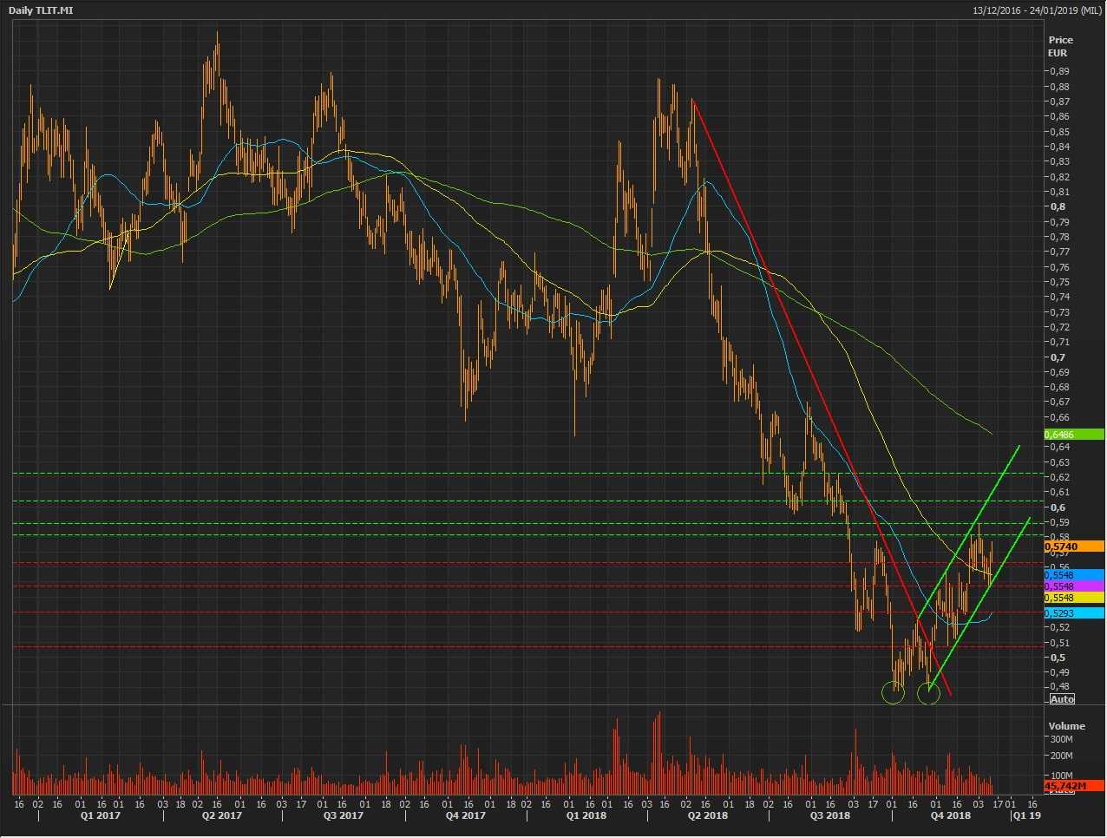Screen dimensions: 1107x838
Task: Click the Q3 2017 label on time axis
Action: tap(344, 816)
